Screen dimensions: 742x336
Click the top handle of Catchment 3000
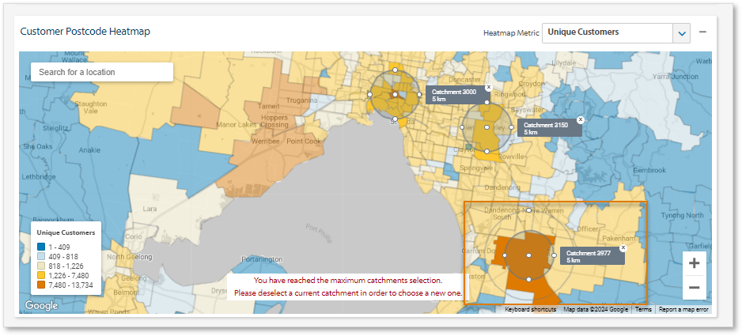[x=395, y=70]
